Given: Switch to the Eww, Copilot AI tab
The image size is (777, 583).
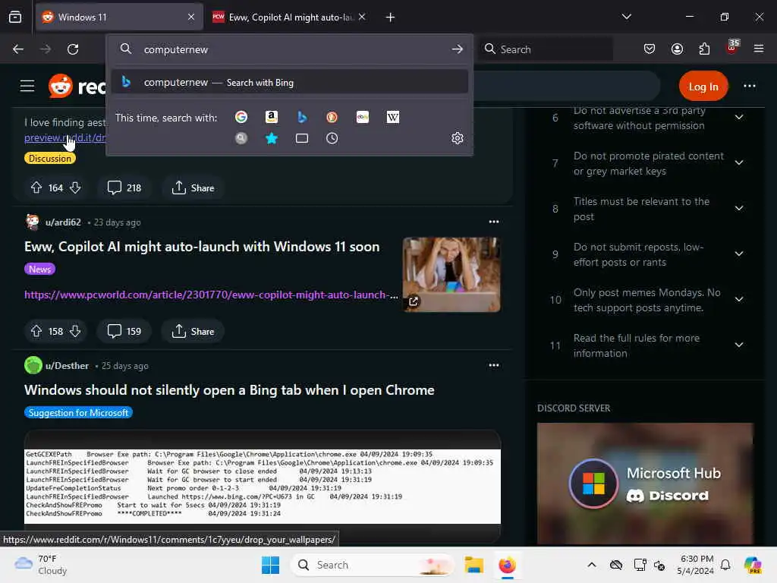Looking at the screenshot, I should [290, 17].
